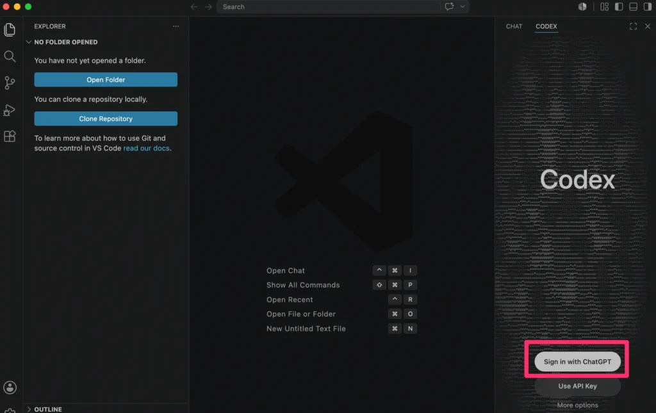Go back with the left arrow
The image size is (656, 413).
(x=193, y=6)
